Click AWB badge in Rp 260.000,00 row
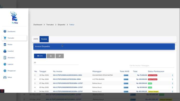Image resolution: width=180 pixels, height=101 pixels. click(x=126, y=84)
